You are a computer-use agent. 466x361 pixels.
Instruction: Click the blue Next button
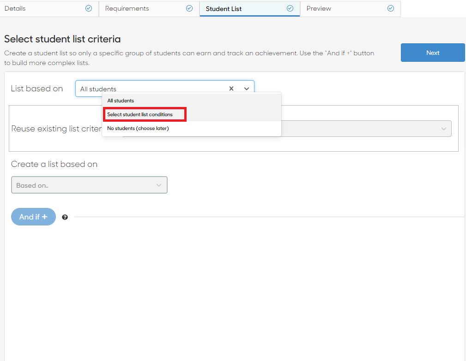(433, 53)
